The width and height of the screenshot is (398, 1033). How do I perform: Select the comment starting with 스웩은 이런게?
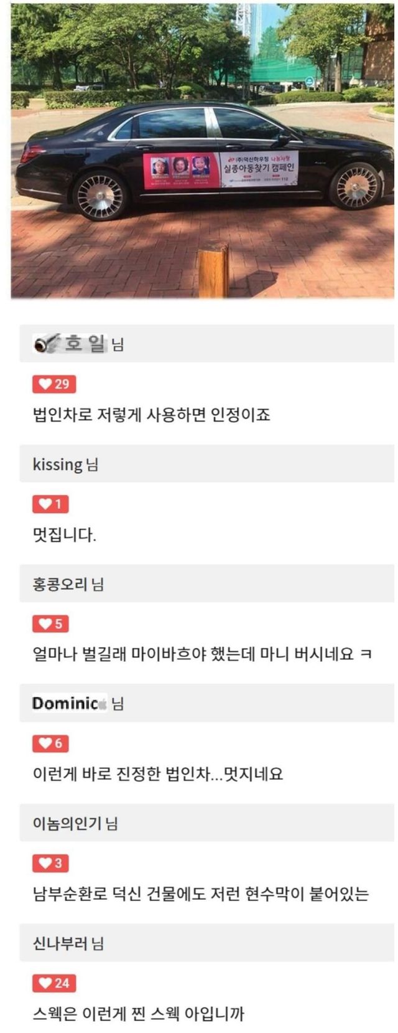[x=138, y=1014]
